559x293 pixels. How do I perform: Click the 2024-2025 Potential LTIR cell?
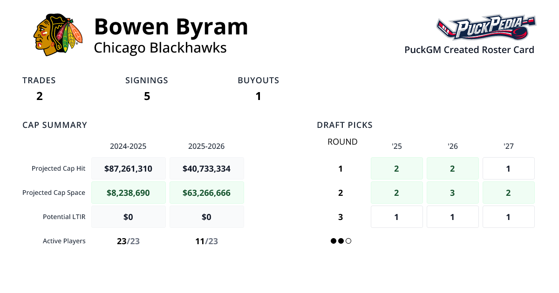128,217
